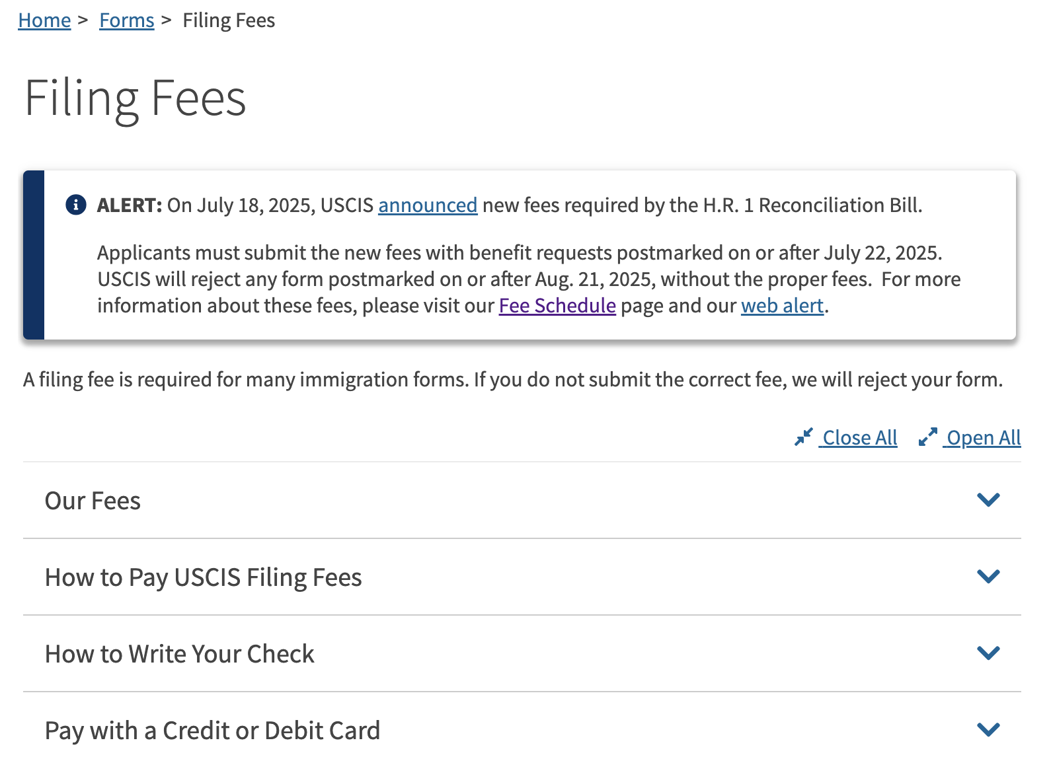Image resolution: width=1051 pixels, height=757 pixels.
Task: Open the 'announced' link in alert
Action: 427,205
